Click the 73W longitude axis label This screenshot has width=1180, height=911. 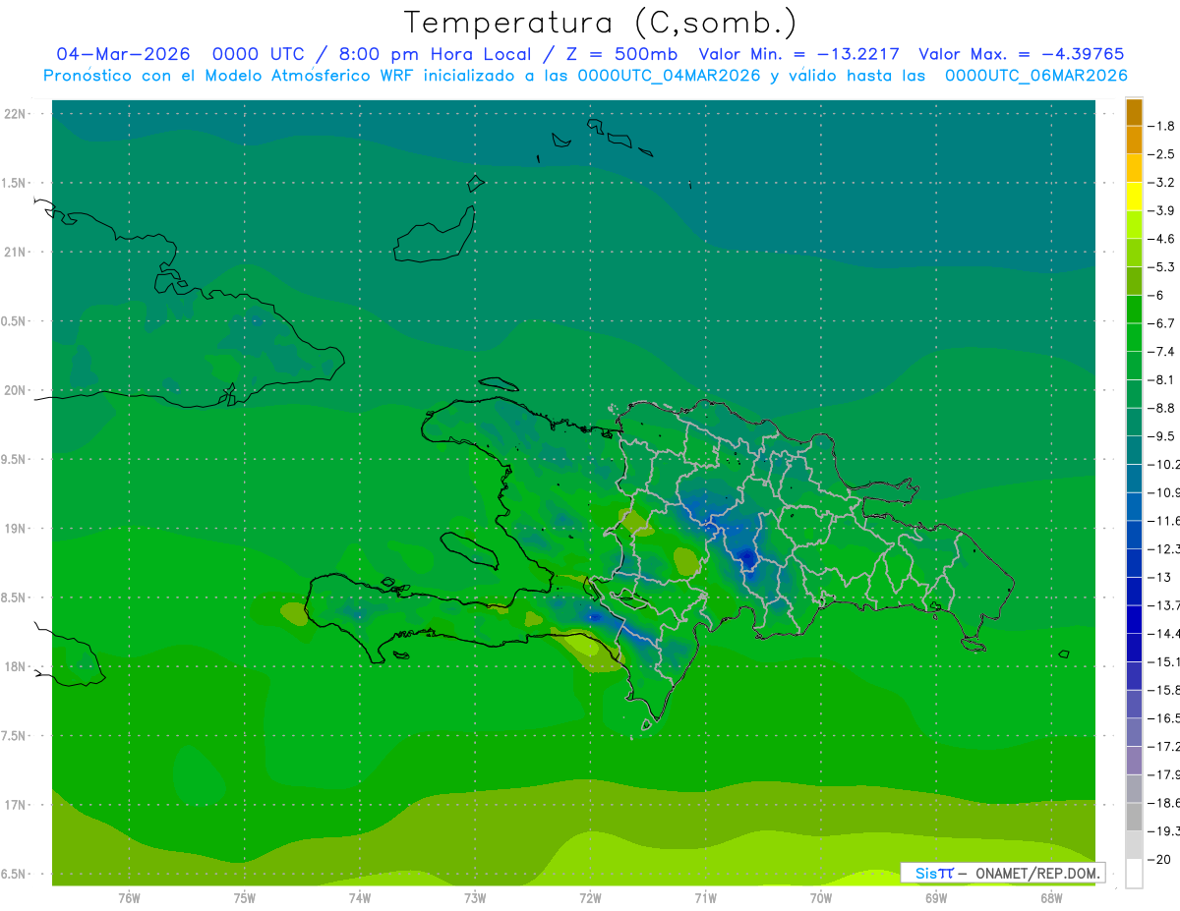tap(475, 898)
